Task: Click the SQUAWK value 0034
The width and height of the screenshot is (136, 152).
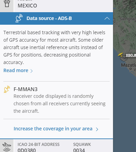Action: [79, 150]
